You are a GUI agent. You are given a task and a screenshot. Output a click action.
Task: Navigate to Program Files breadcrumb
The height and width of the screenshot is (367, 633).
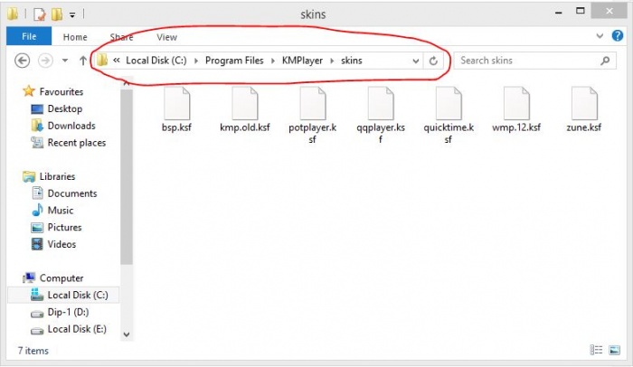[x=234, y=61]
